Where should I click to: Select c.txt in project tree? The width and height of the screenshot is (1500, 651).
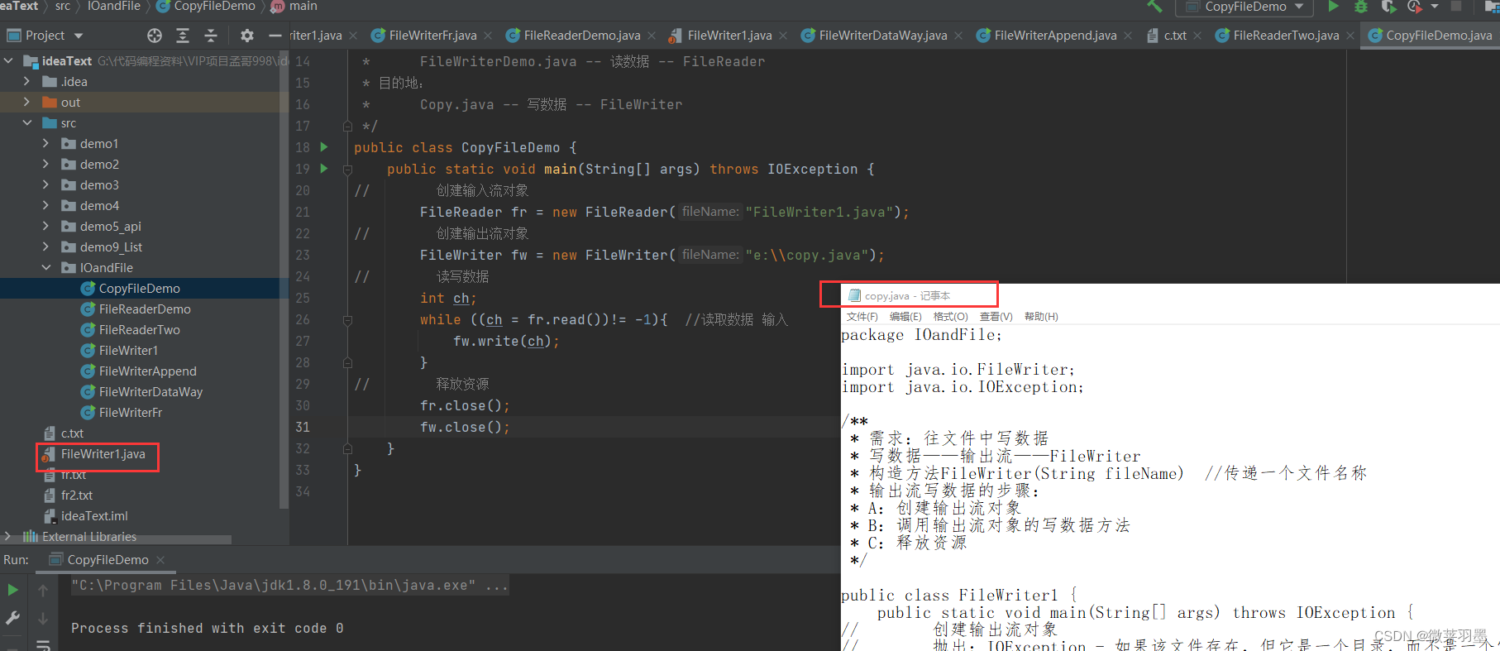click(x=72, y=433)
